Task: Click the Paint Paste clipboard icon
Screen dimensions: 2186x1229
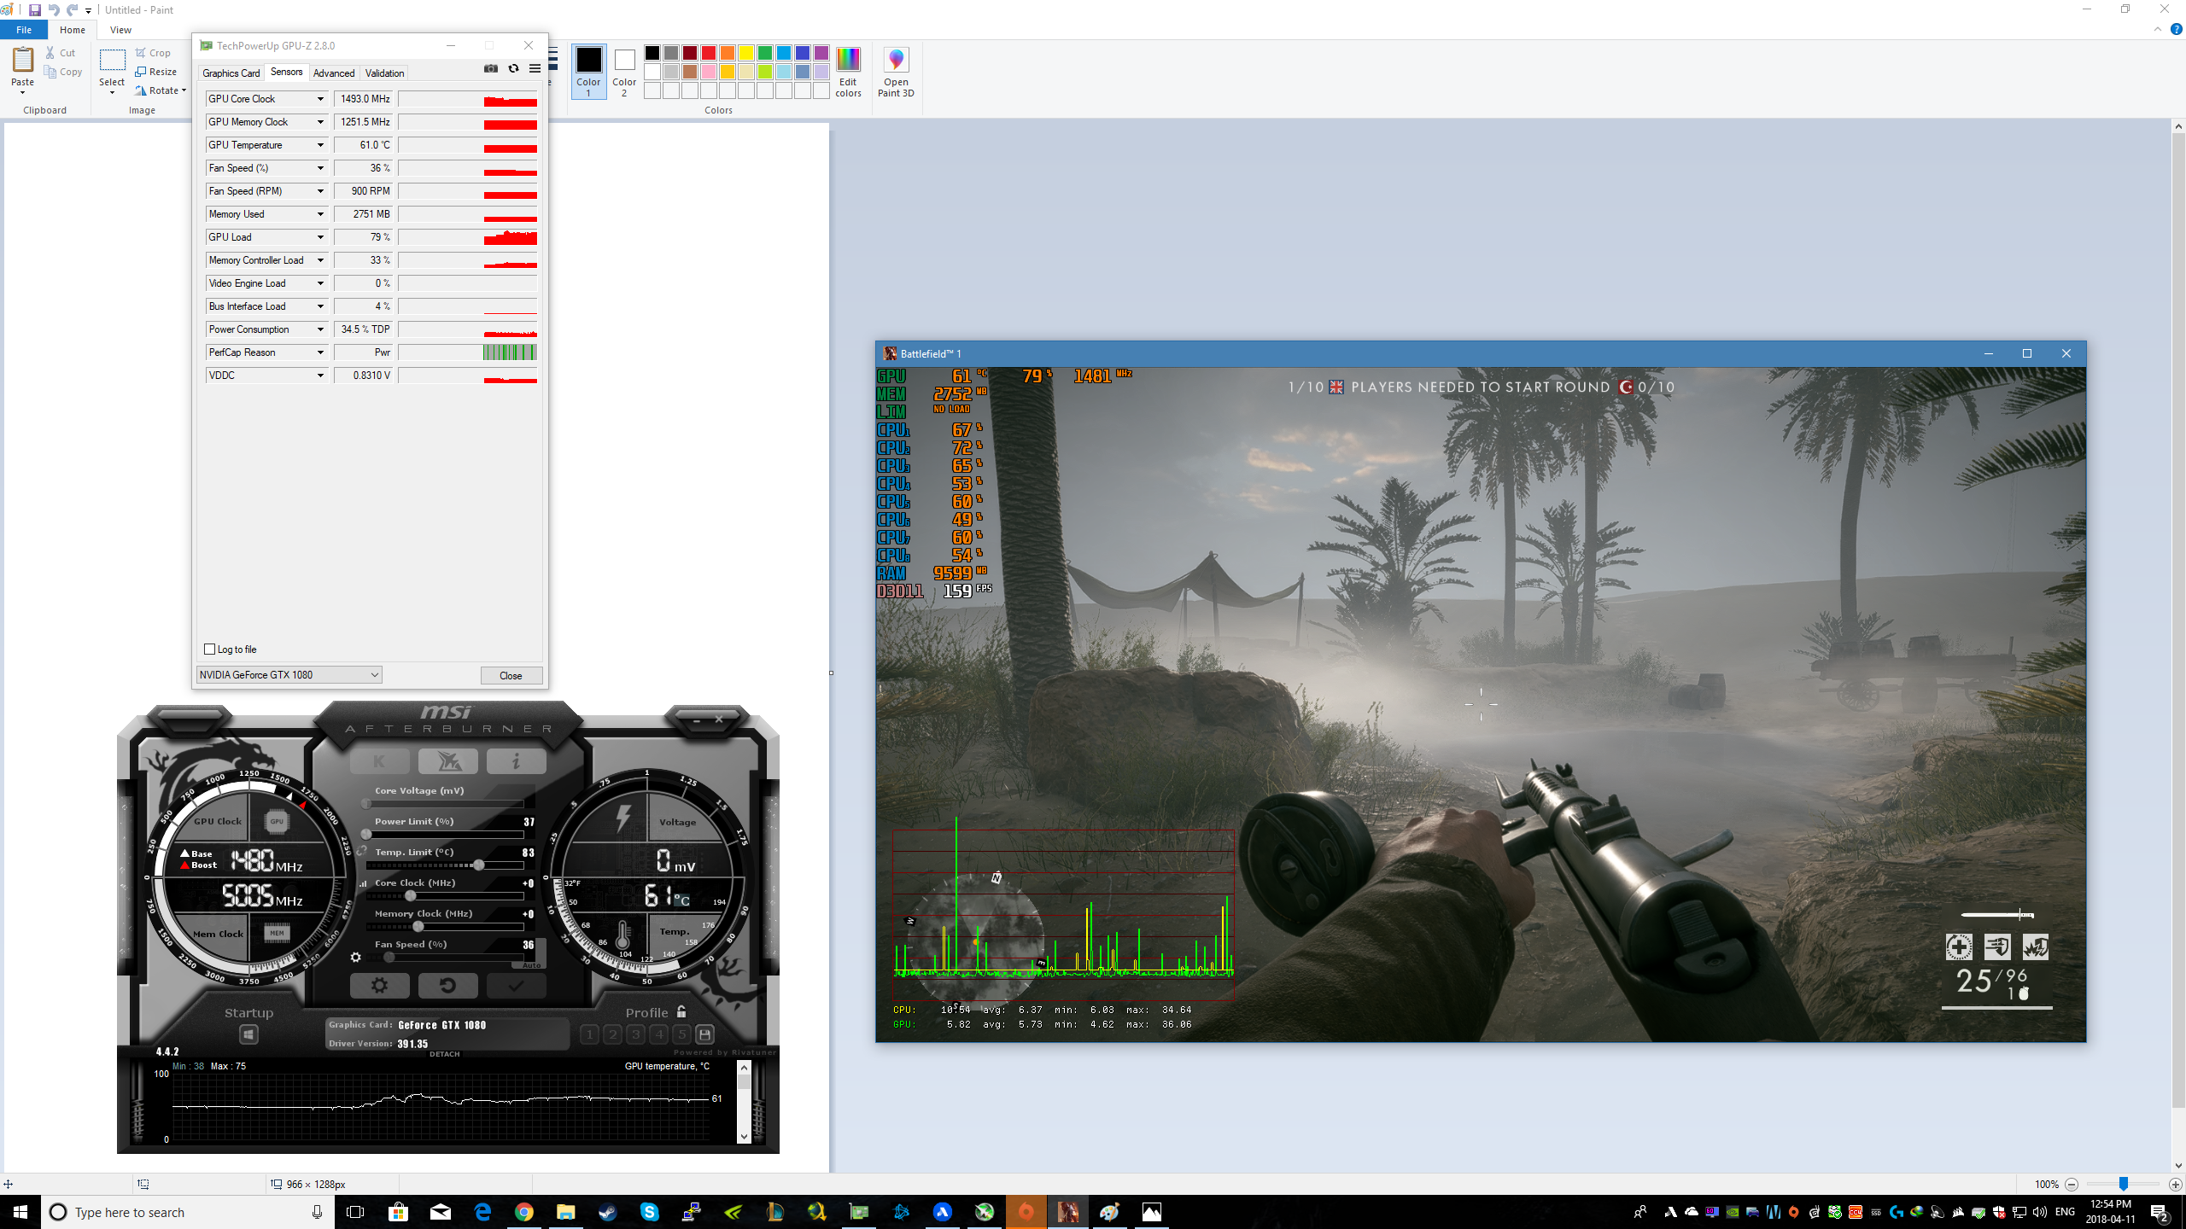Action: coord(23,60)
